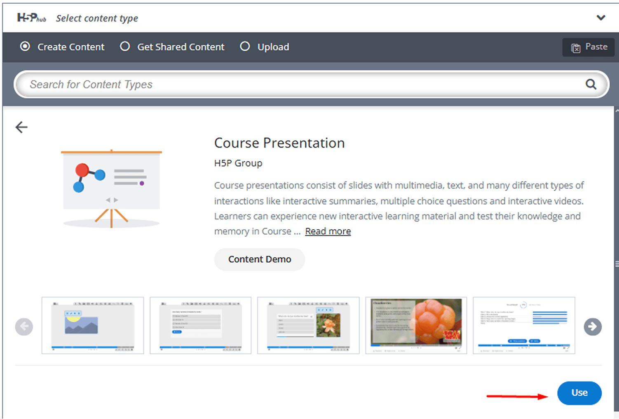619x419 pixels.
Task: Open the fifth summary results thumbnail
Action: pos(524,325)
